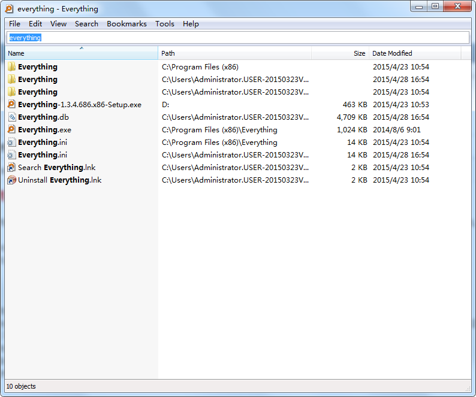Select the Search Everything.lnk file name

(x=56, y=168)
